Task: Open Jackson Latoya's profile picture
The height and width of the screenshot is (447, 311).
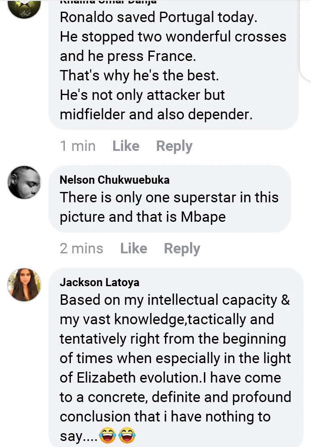Action: (24, 284)
